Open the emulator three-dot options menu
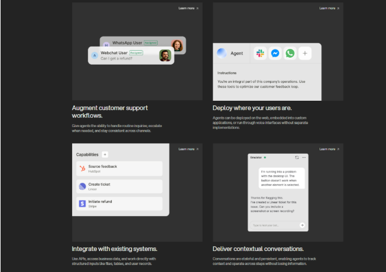This screenshot has width=386, height=272. (x=303, y=157)
